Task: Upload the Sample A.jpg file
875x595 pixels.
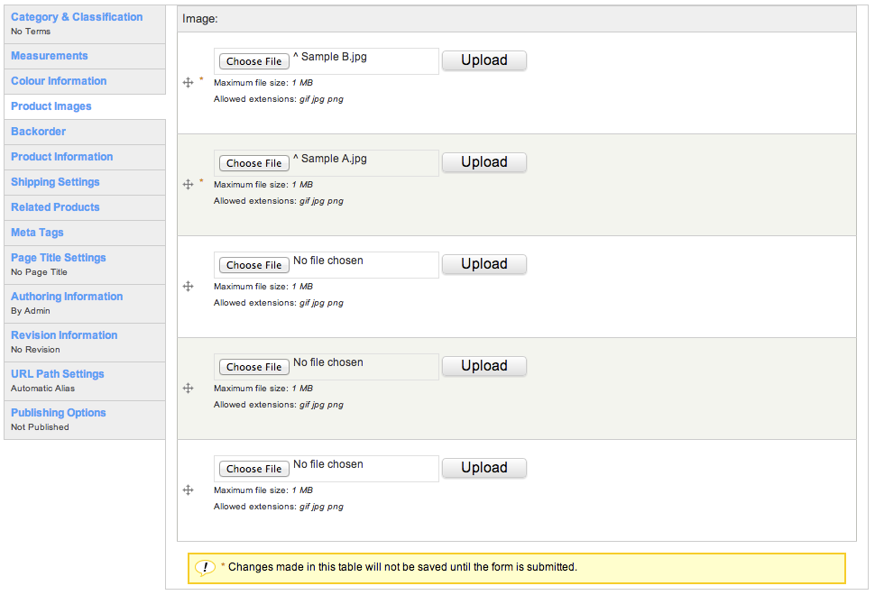Action: pos(484,162)
